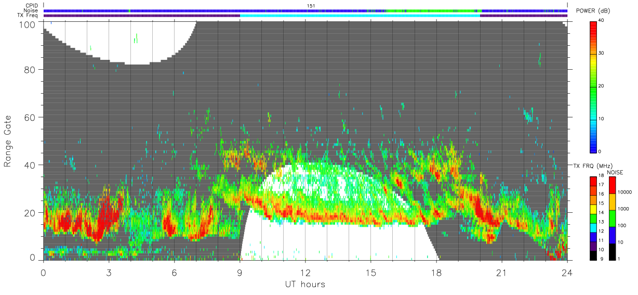Click the NOISE legend title
Screen dimensions: 638x295
coord(615,172)
